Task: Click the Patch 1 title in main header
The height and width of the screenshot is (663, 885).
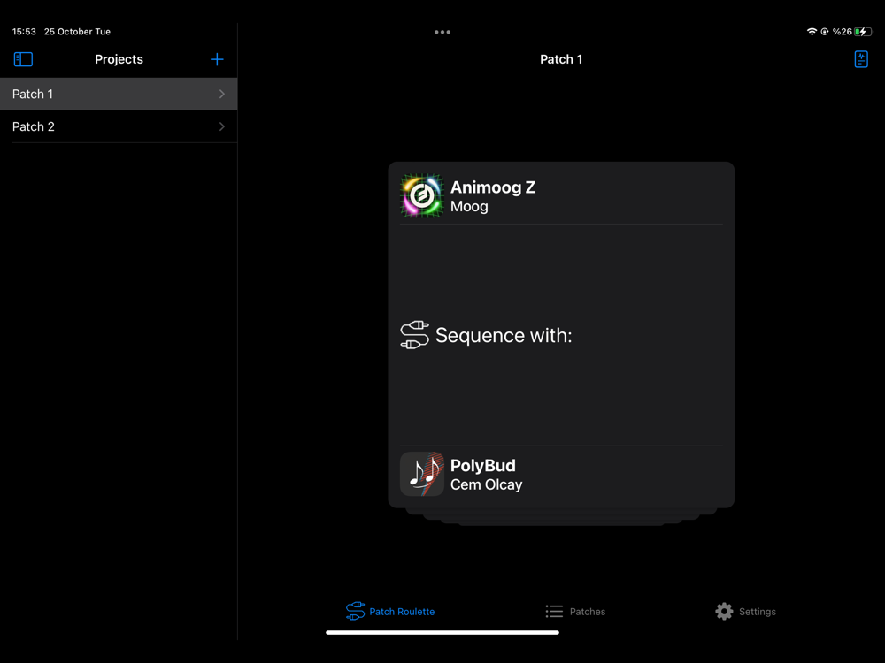Action: click(561, 59)
